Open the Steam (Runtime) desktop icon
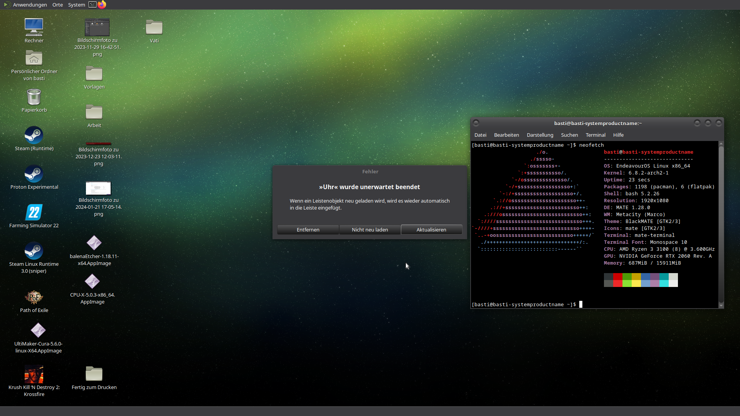The width and height of the screenshot is (740, 416). pos(34,136)
